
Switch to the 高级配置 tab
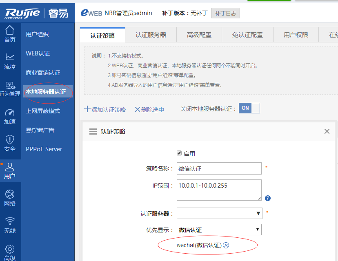[x=199, y=35]
